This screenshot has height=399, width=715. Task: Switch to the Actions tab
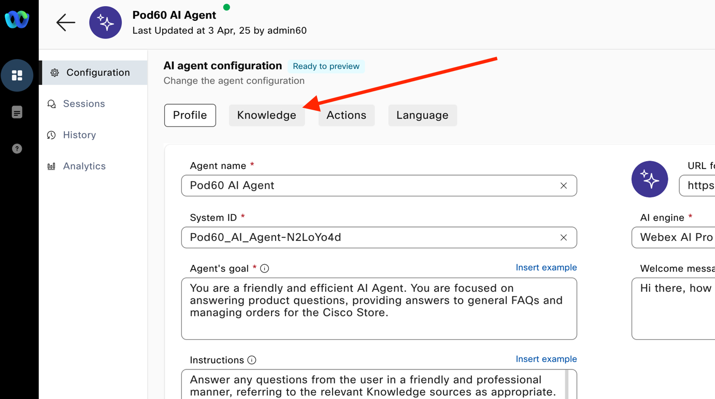coord(346,115)
